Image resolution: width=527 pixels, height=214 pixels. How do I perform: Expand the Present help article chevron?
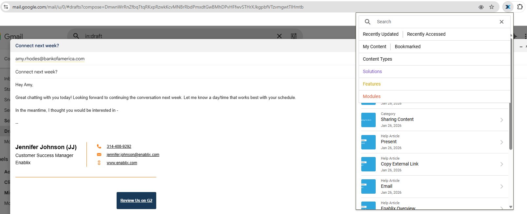[502, 142]
